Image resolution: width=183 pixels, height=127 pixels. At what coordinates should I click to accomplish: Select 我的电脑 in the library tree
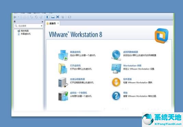pyautogui.click(x=25, y=31)
